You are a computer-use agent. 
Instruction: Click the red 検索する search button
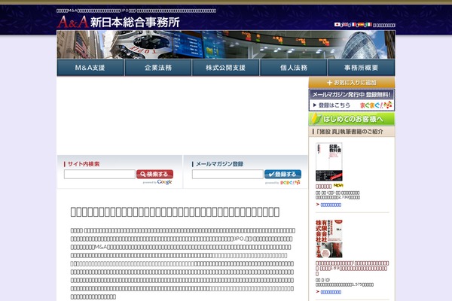[154, 175]
